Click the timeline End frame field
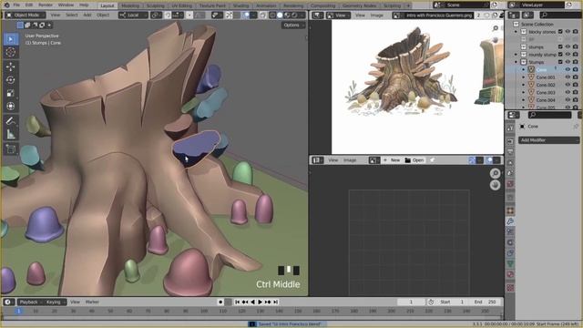The width and height of the screenshot is (583, 328). [486, 302]
